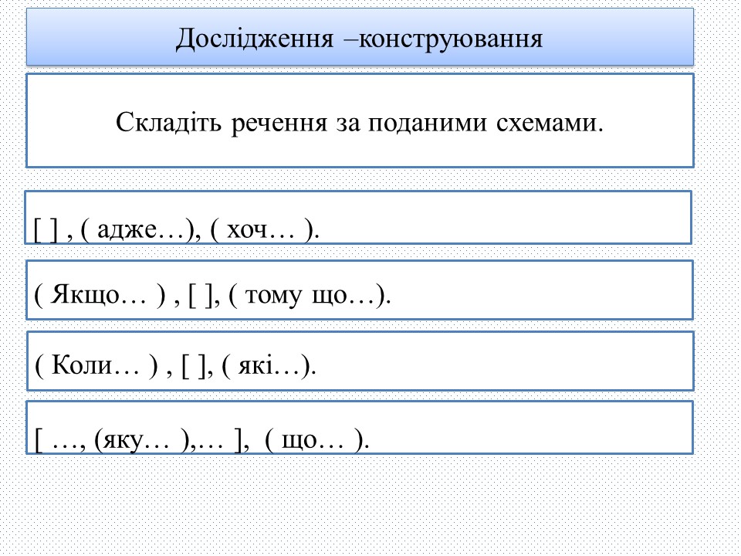Click the scheme "[ ] , ( адже…), ( хоч… )."
The image size is (741, 556).
pos(177,230)
